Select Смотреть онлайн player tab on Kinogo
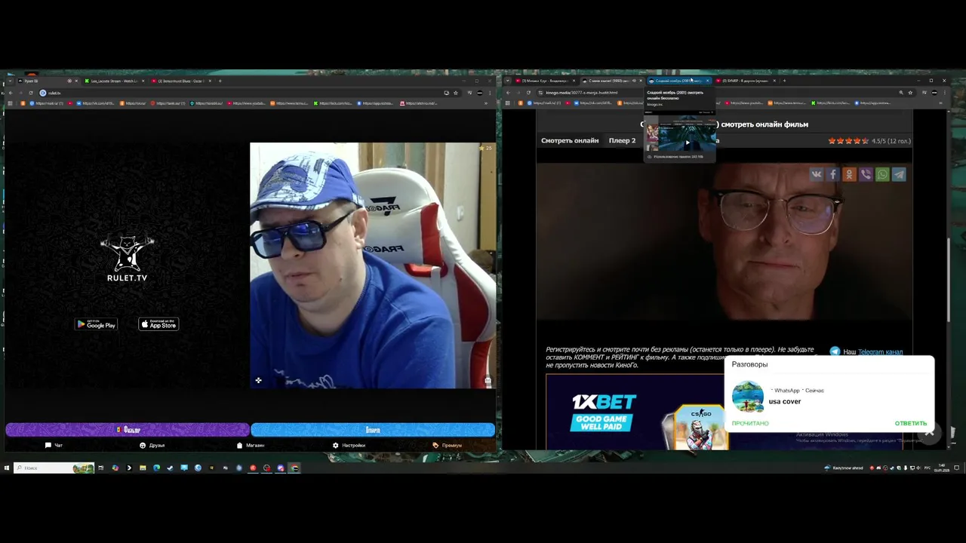 point(570,140)
